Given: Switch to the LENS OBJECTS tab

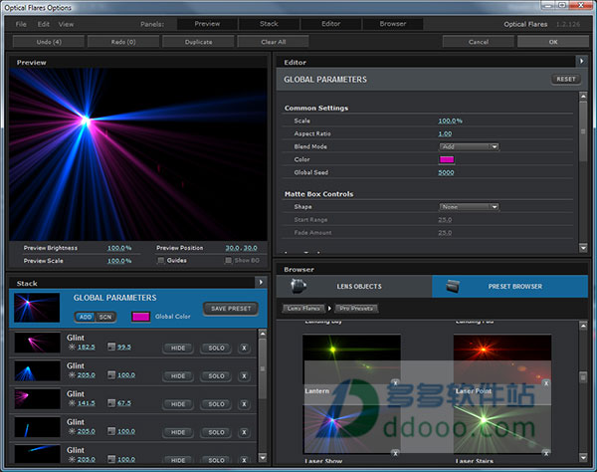Looking at the screenshot, I should [x=354, y=286].
